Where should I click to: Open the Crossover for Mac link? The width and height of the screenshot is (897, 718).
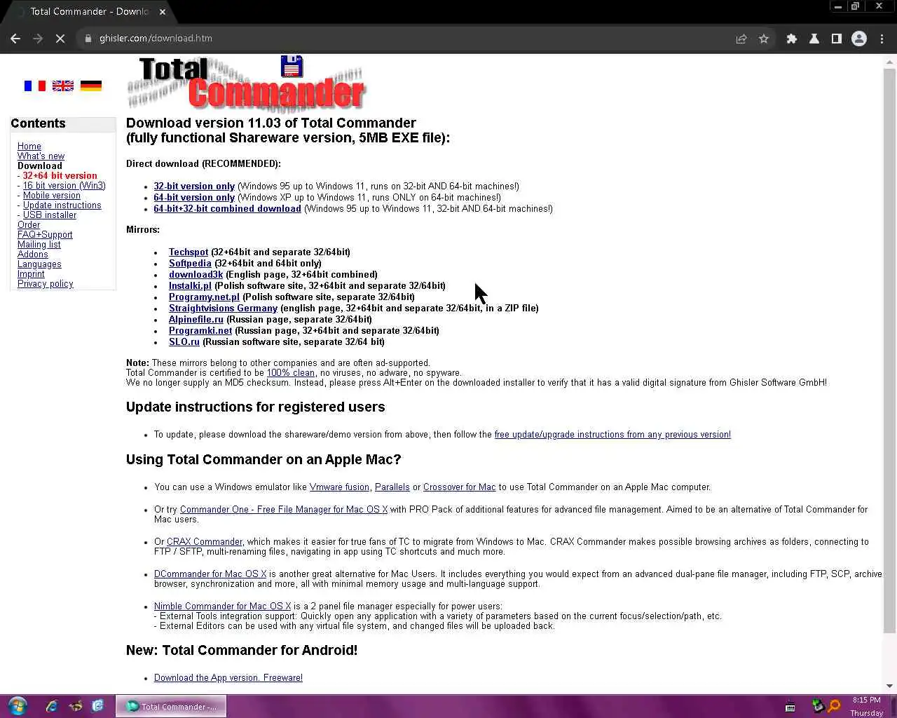(459, 487)
